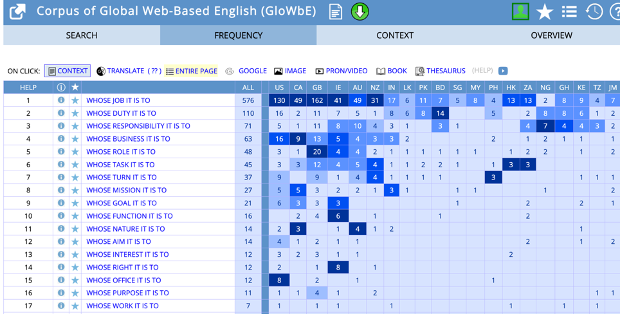Image resolution: width=620 pixels, height=314 pixels.
Task: Click the 576 total for WHOSE JOB
Action: point(248,100)
